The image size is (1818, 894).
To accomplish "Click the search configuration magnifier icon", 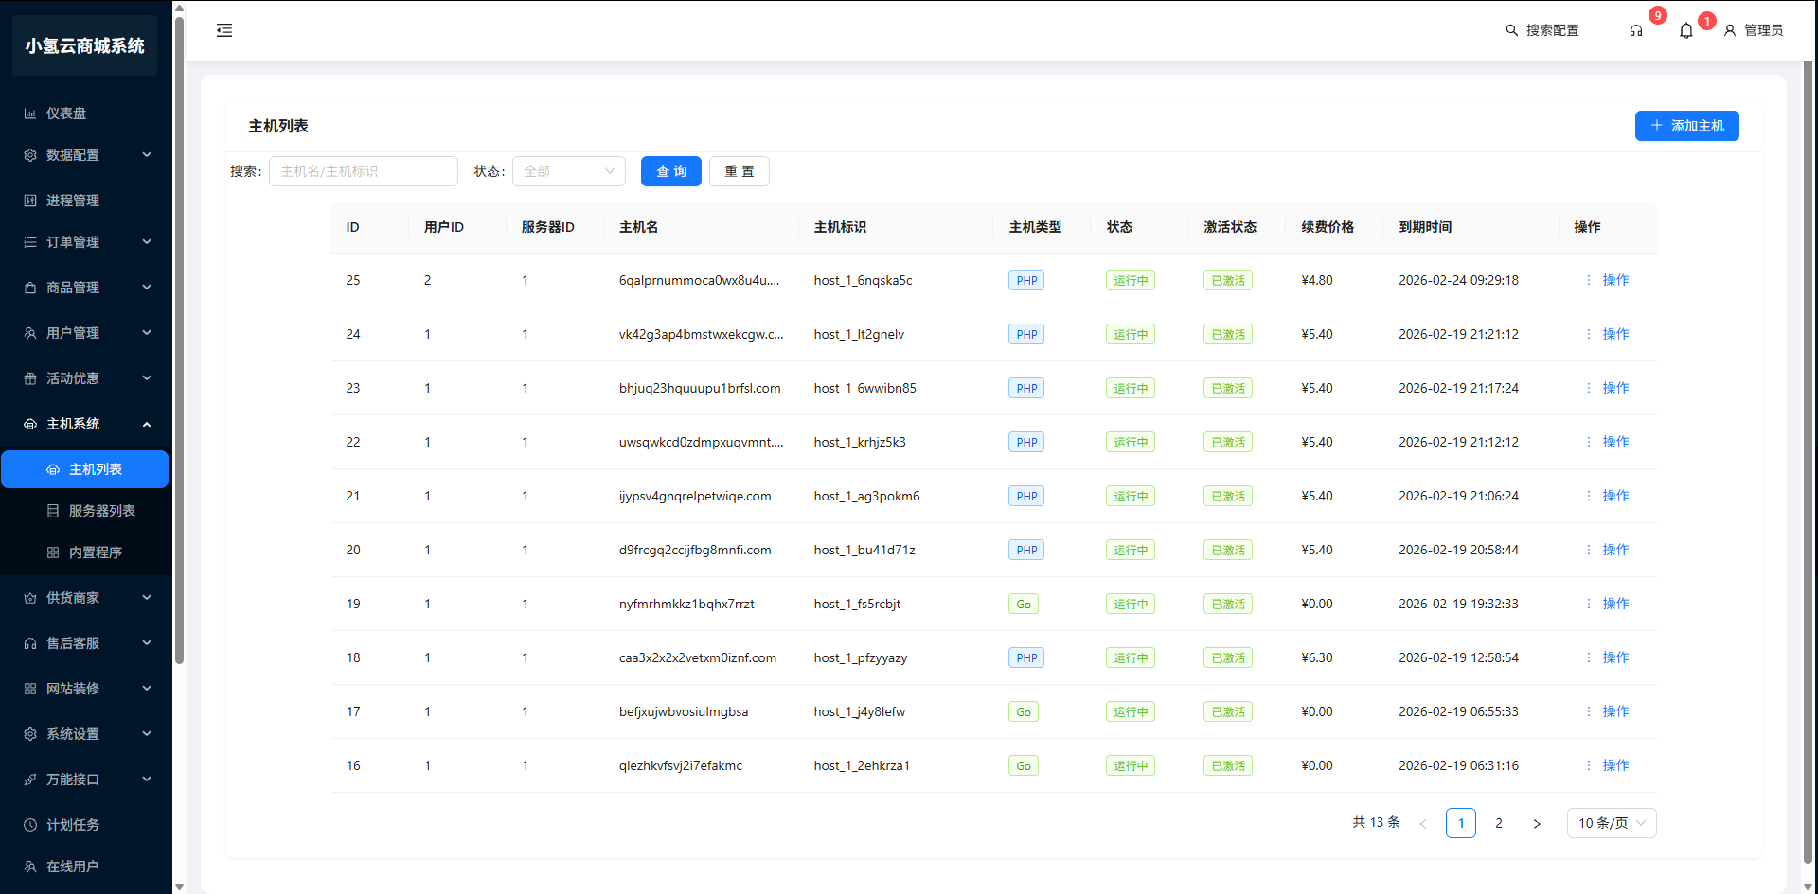I will tap(1511, 30).
